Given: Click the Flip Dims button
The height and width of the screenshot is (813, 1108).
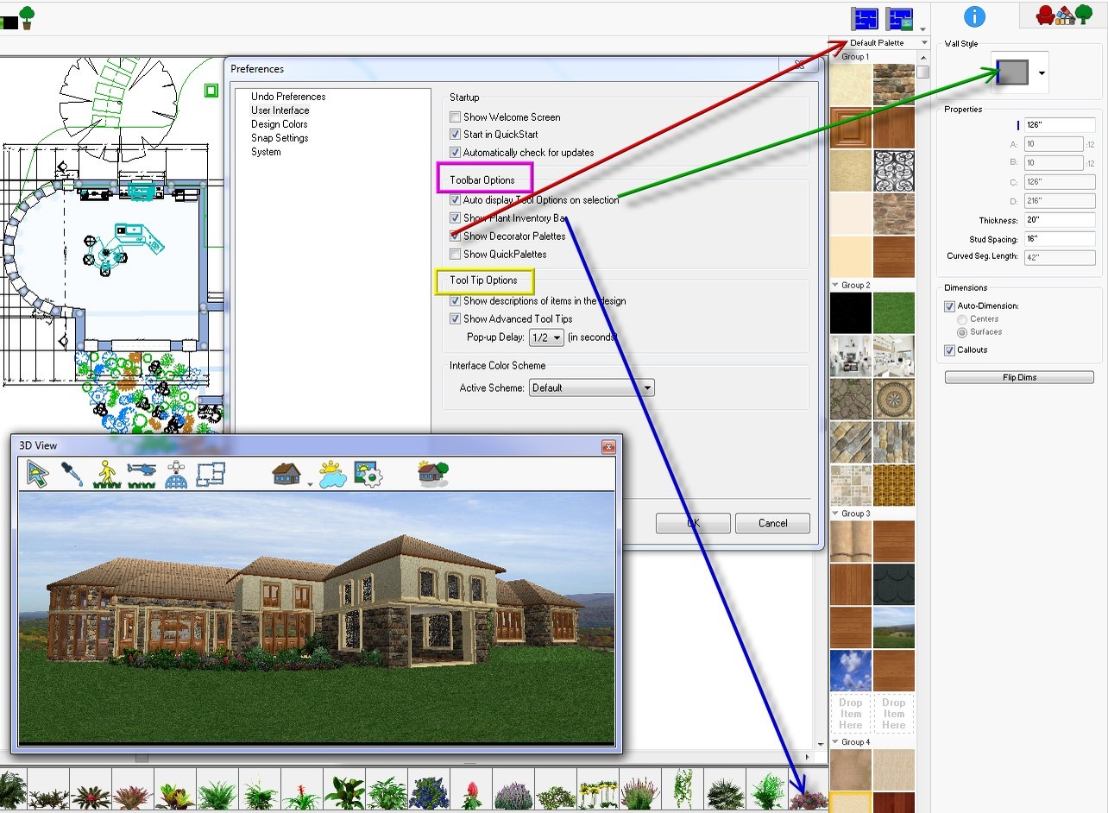Looking at the screenshot, I should (x=1019, y=376).
